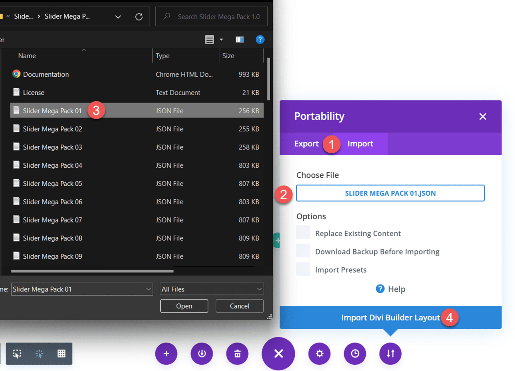Enable Replace Existing Content

click(x=303, y=233)
